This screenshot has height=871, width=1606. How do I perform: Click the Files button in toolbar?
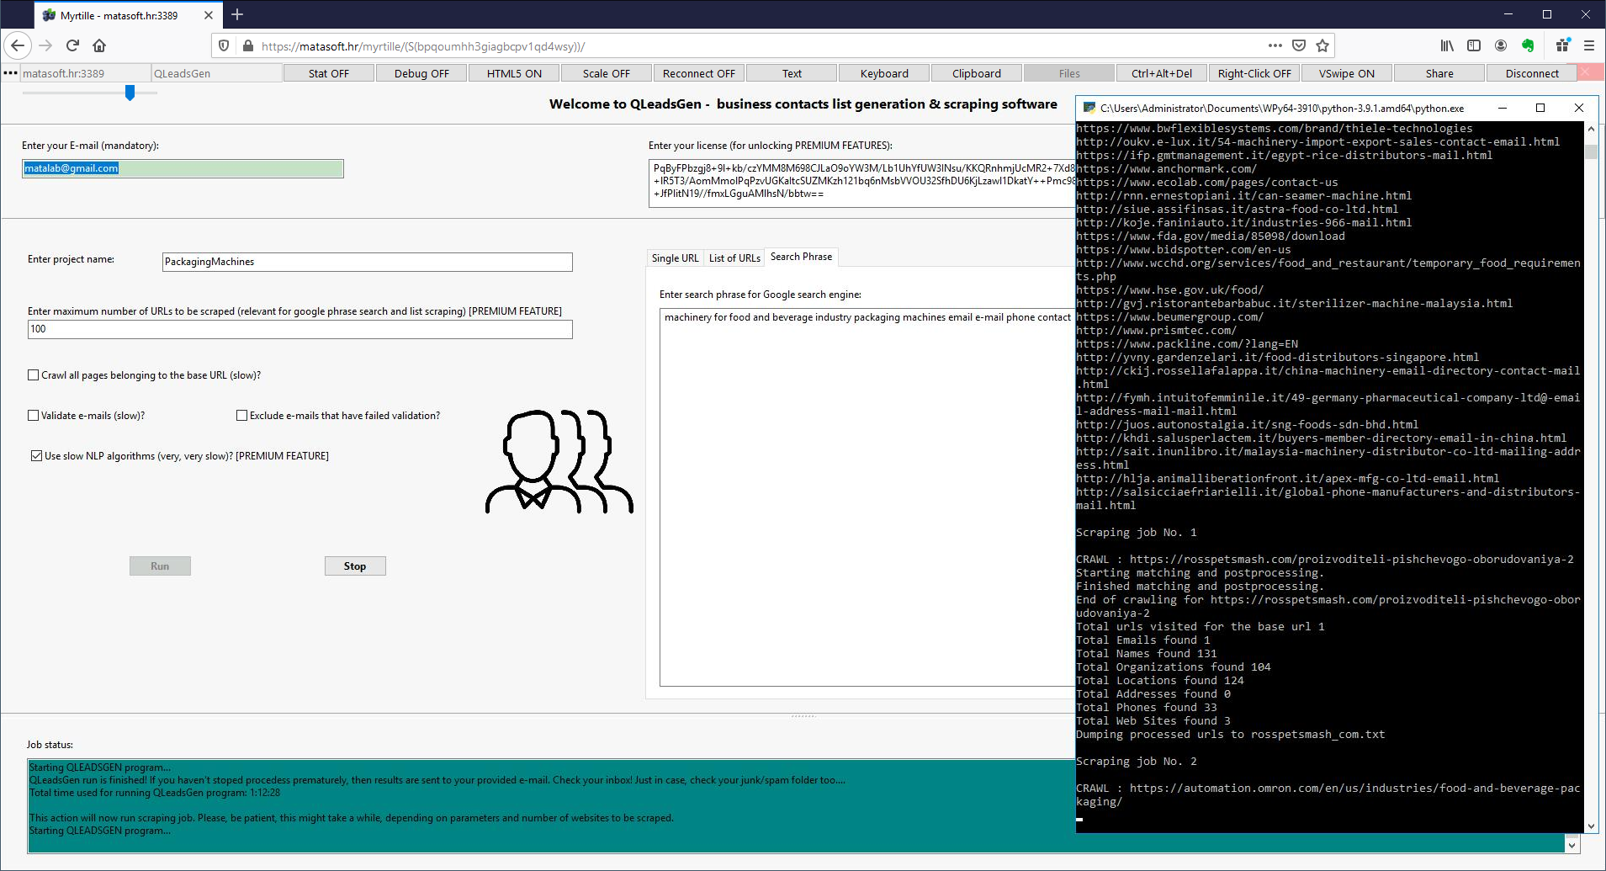tap(1069, 73)
